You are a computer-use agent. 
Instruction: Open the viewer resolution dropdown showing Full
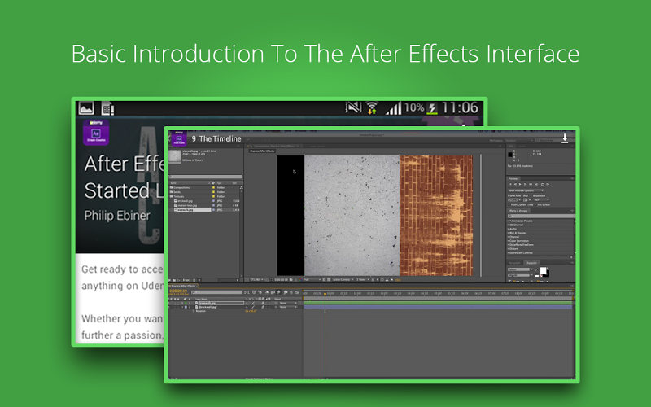click(x=312, y=279)
